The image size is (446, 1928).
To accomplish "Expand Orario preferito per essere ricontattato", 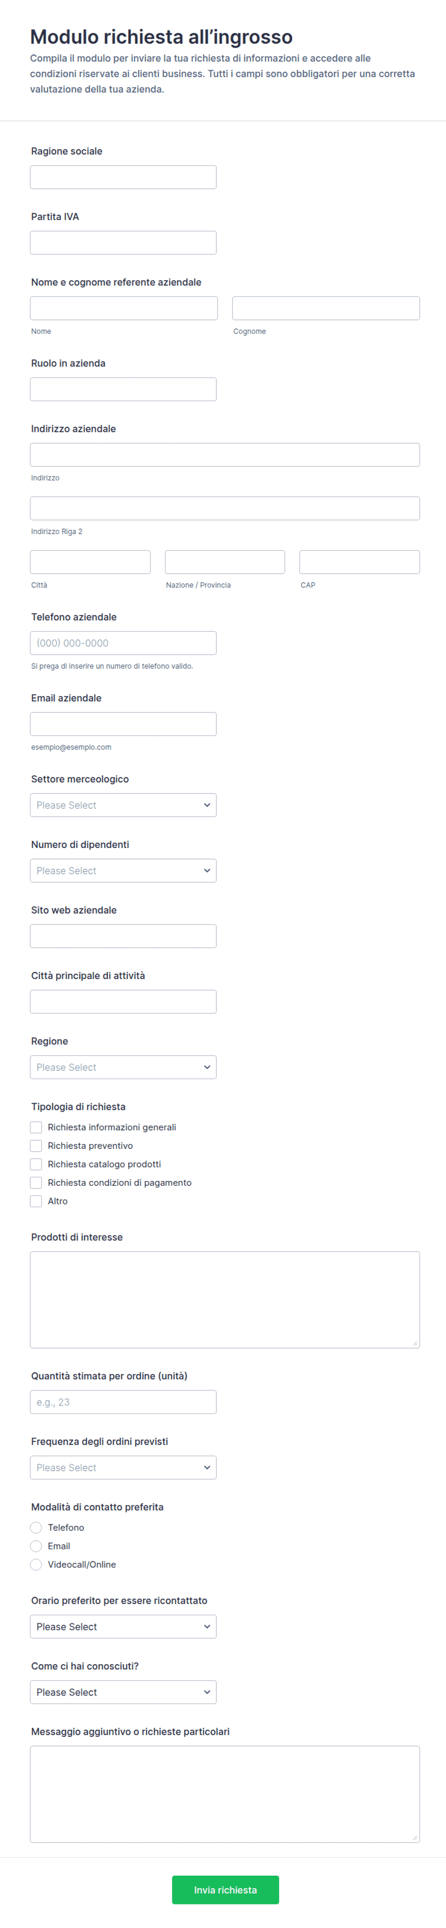I will click(x=123, y=1626).
